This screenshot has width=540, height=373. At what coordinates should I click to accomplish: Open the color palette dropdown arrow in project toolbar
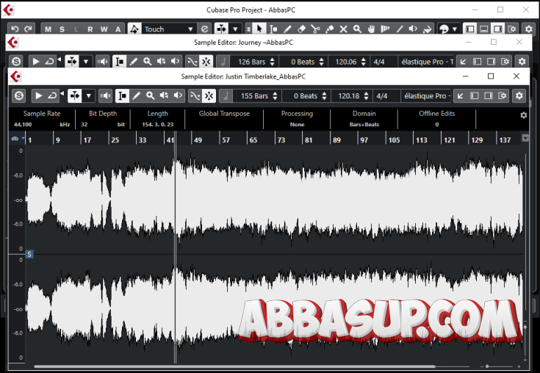(x=455, y=29)
